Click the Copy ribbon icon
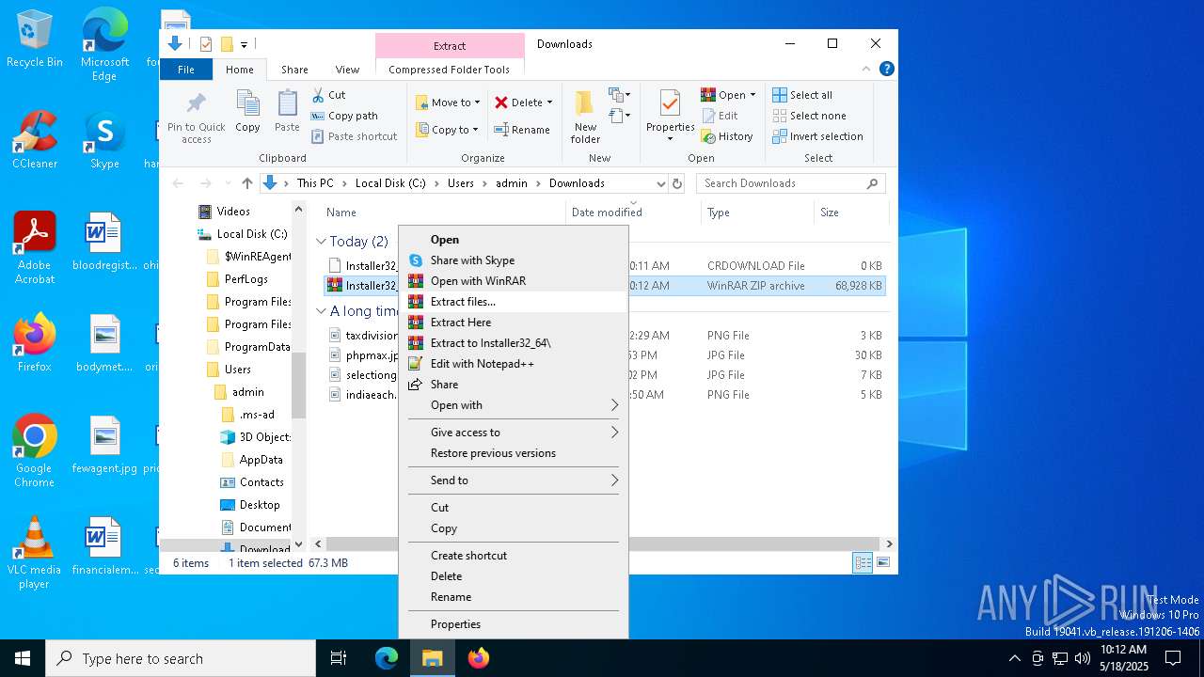The width and height of the screenshot is (1204, 677). tap(247, 111)
